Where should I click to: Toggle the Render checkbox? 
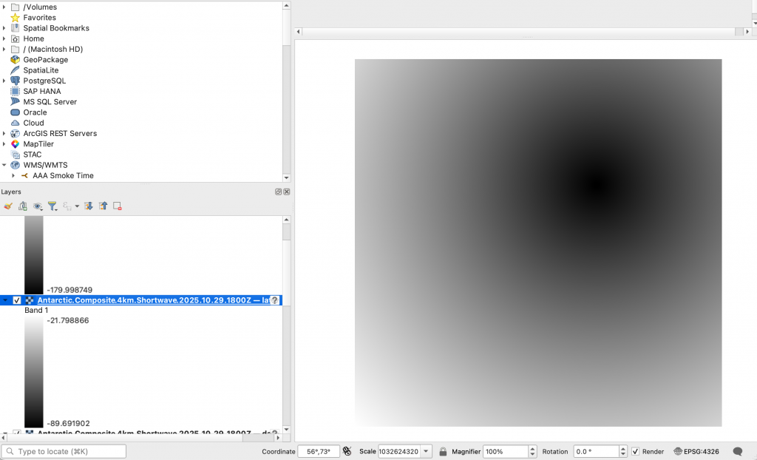(635, 451)
